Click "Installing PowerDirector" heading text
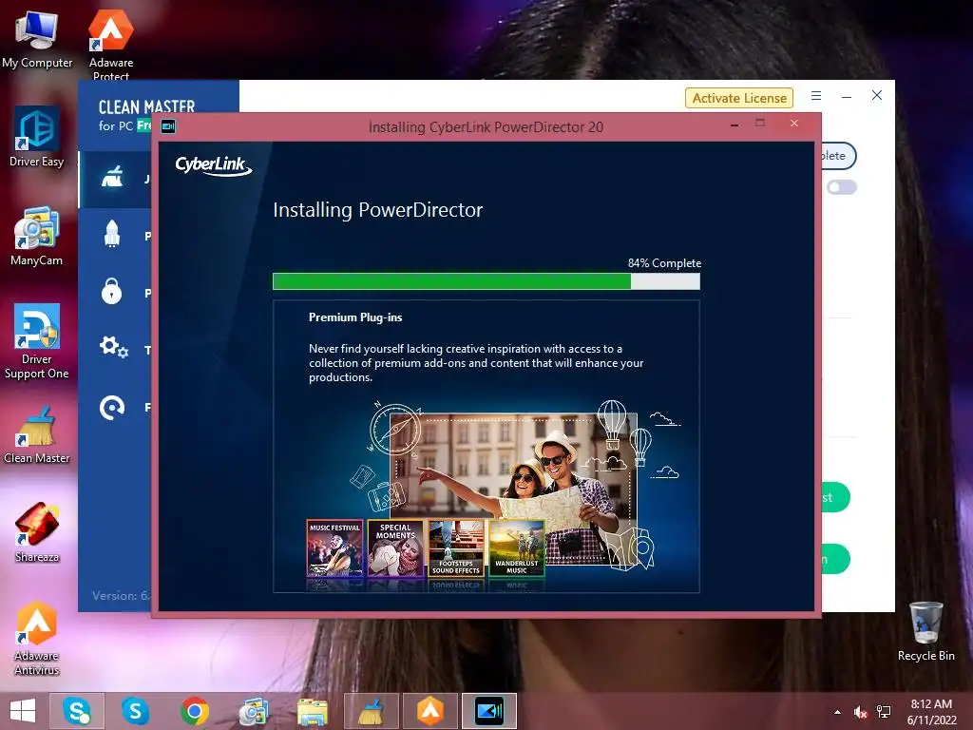This screenshot has width=973, height=730. coord(378,210)
